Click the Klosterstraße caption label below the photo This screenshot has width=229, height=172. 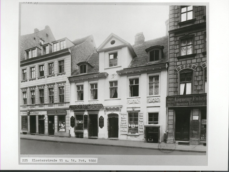(x=58, y=160)
